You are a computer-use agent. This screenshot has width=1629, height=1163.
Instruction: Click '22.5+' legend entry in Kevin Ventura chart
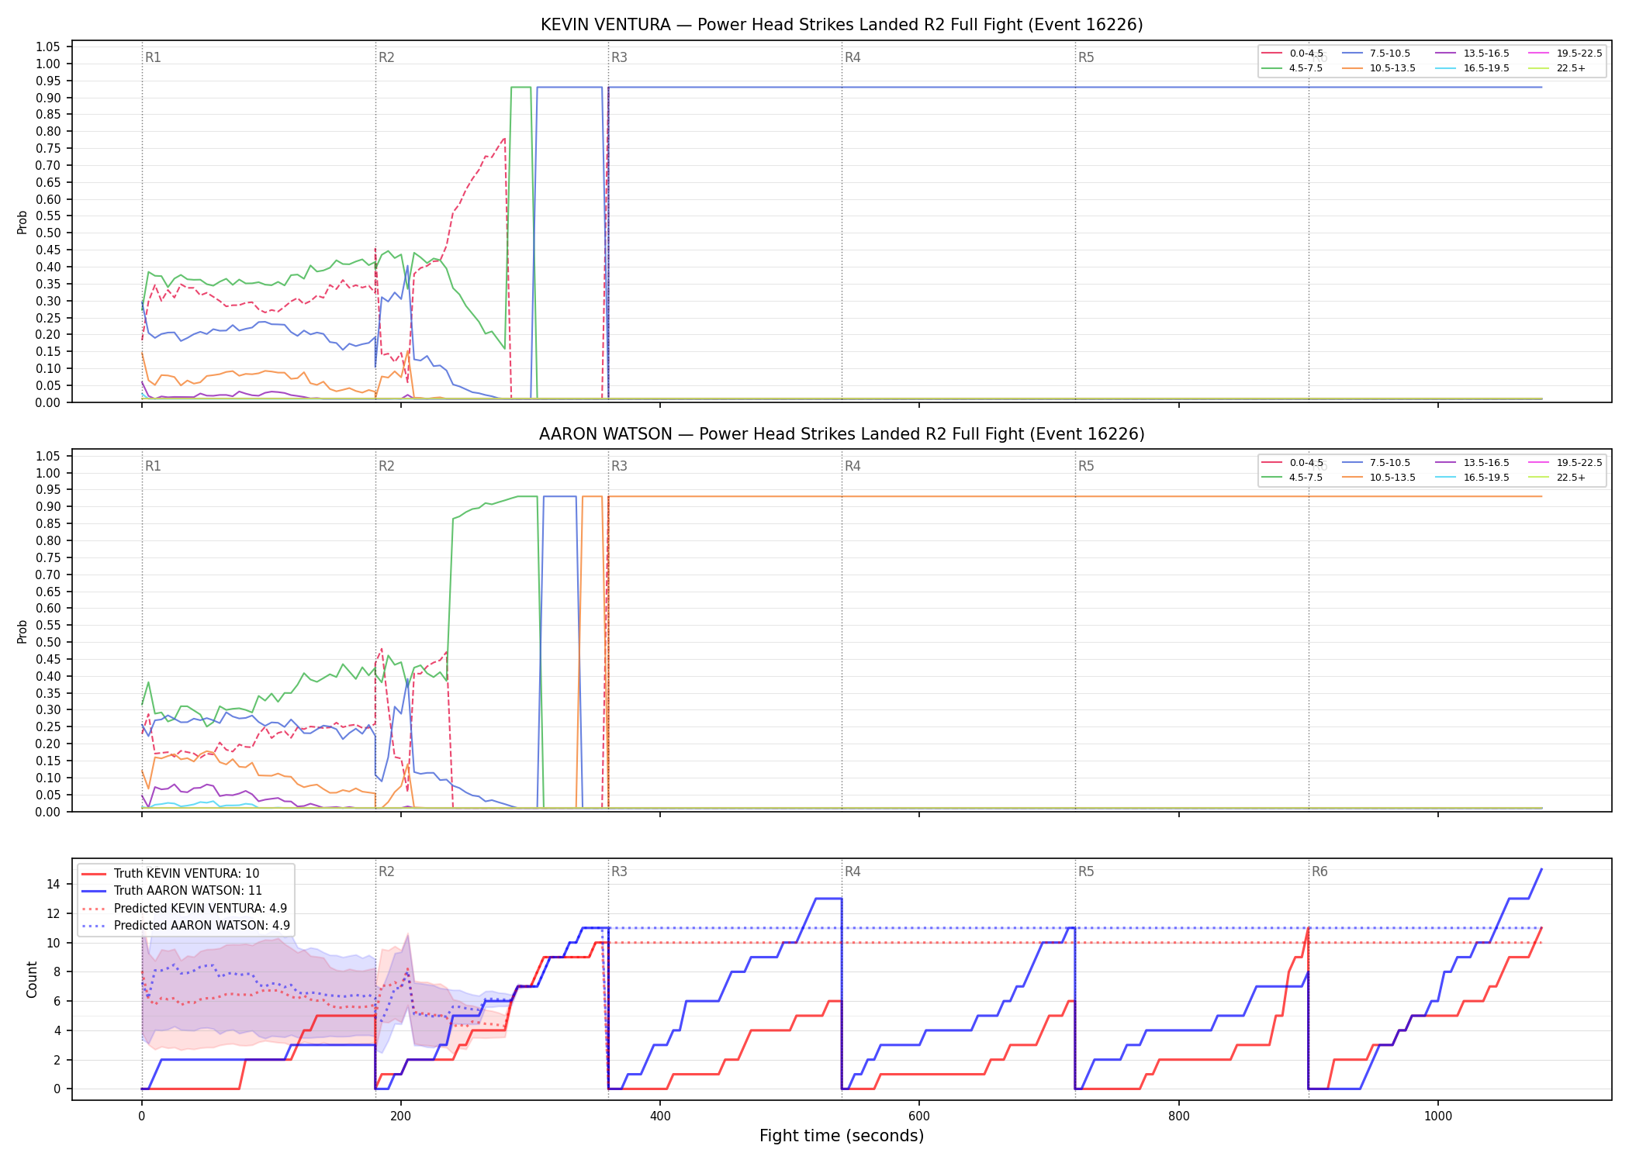tap(1557, 68)
